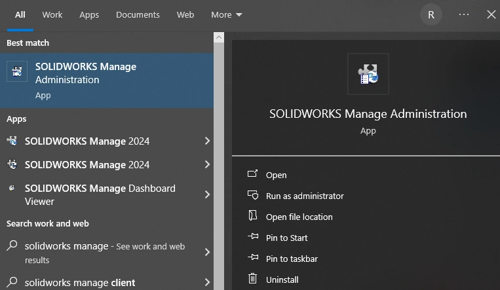Select the second SOLIDWORKS Manage 2024 result

tap(107, 164)
